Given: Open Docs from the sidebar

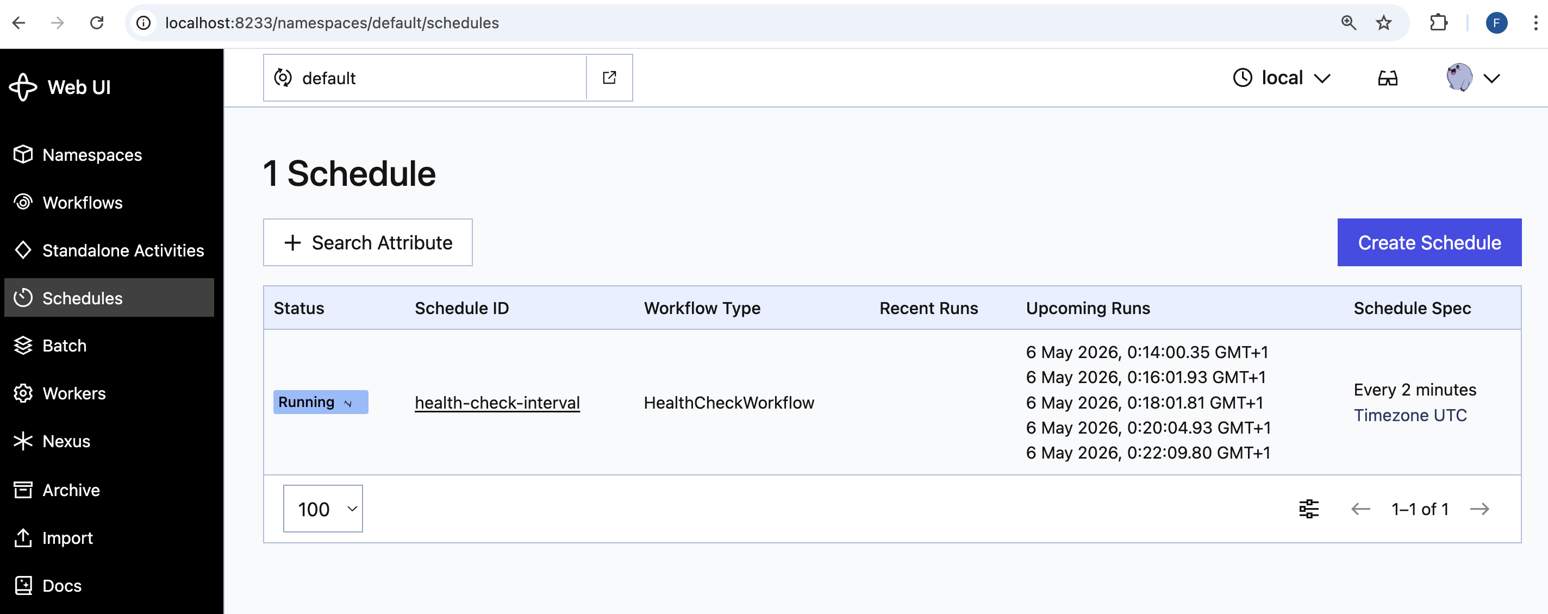Looking at the screenshot, I should tap(109, 585).
